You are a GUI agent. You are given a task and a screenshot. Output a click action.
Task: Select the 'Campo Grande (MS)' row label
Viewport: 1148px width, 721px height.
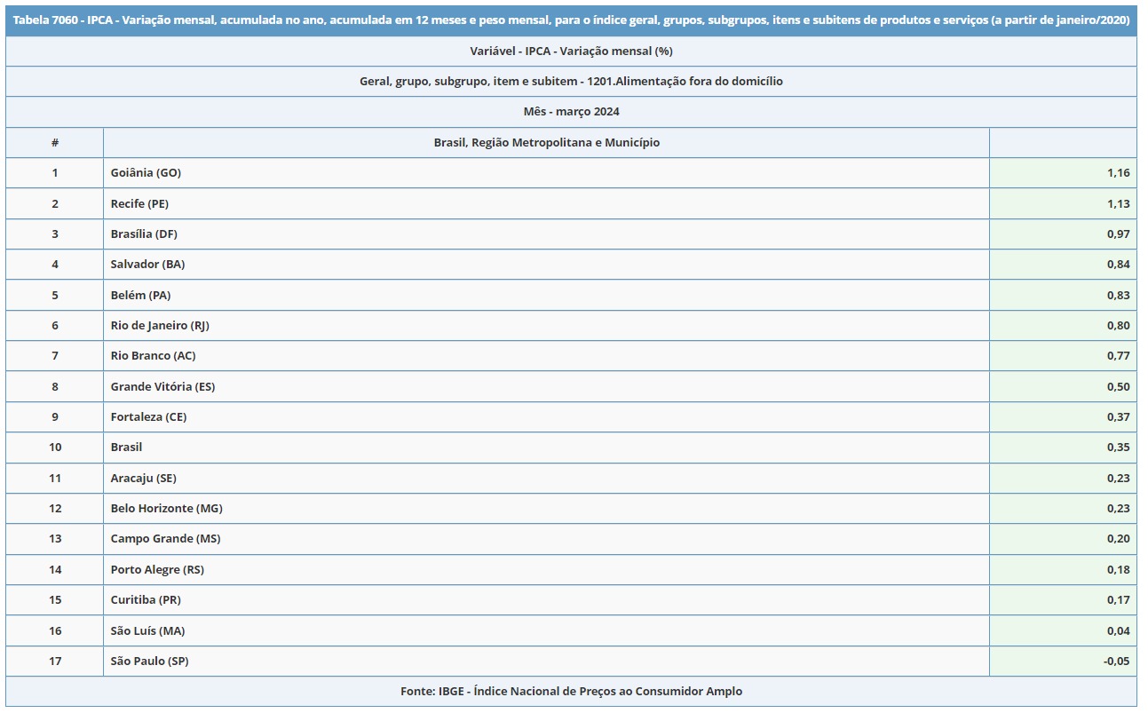pyautogui.click(x=165, y=538)
